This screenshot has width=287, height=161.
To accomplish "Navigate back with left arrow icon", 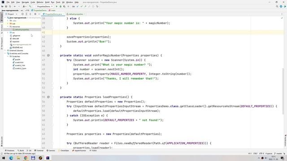I will click(x=15, y=6).
